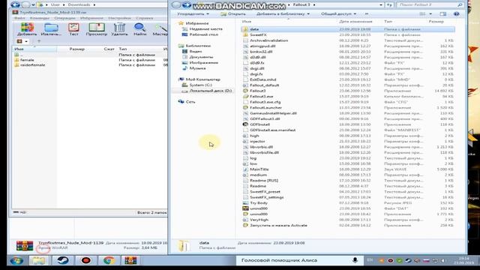Click WinRAR Добавить (Add) toolbar icon
This screenshot has height=270, width=480.
[27, 29]
